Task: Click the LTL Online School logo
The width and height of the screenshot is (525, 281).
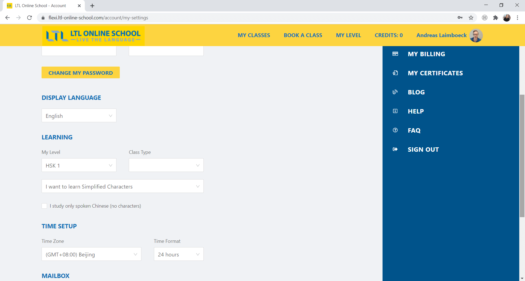Action: [93, 36]
